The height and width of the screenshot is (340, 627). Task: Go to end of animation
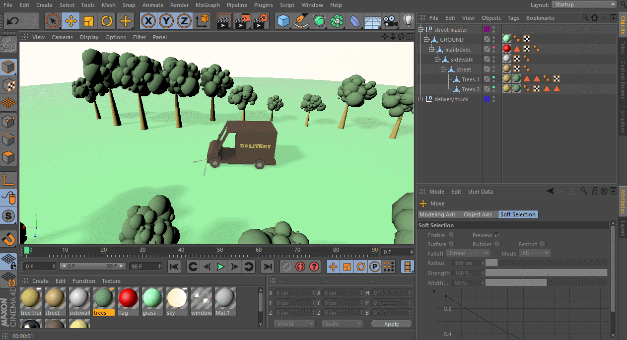coord(267,267)
